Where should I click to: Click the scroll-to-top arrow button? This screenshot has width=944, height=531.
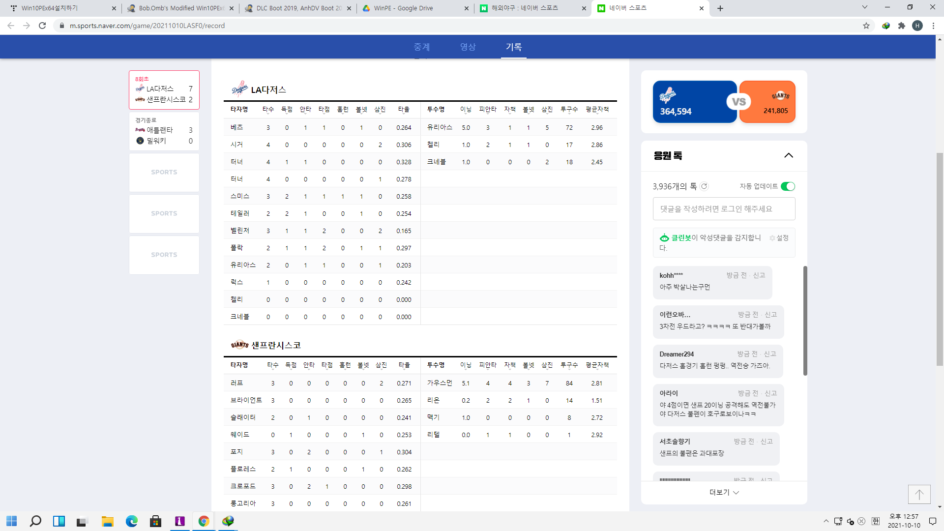tap(919, 494)
